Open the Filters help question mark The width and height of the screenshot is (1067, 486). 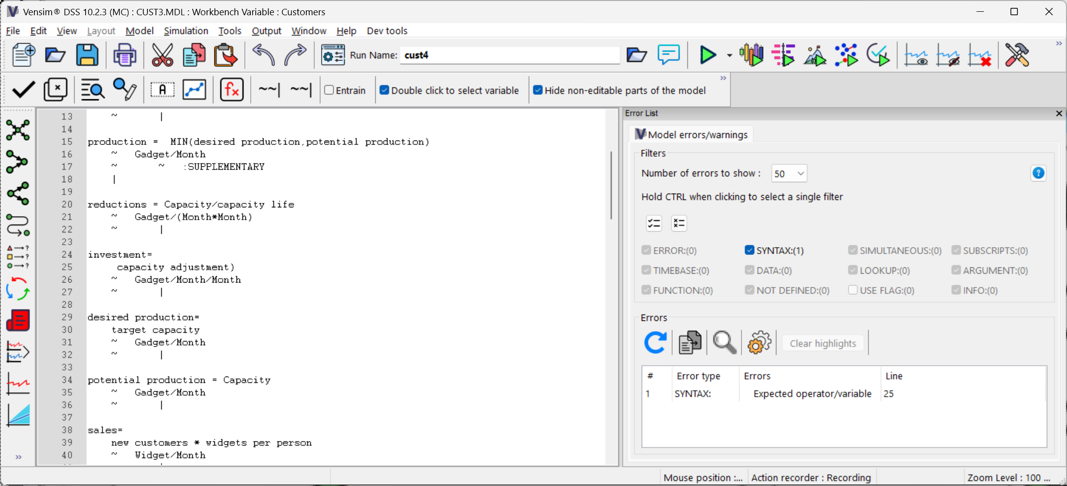point(1038,173)
